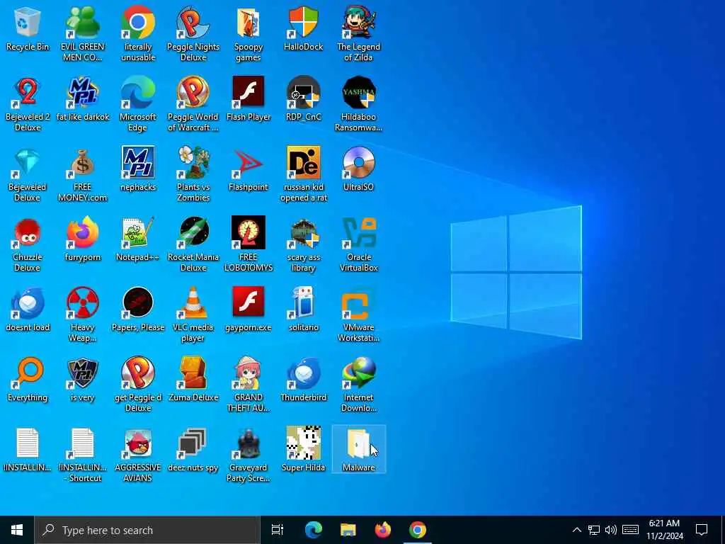This screenshot has width=725, height=544.
Task: Click the Bejeweled Deluxe diamond icon
Action: click(28, 175)
